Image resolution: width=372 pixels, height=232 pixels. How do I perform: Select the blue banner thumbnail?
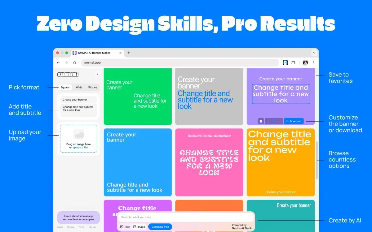click(138, 162)
